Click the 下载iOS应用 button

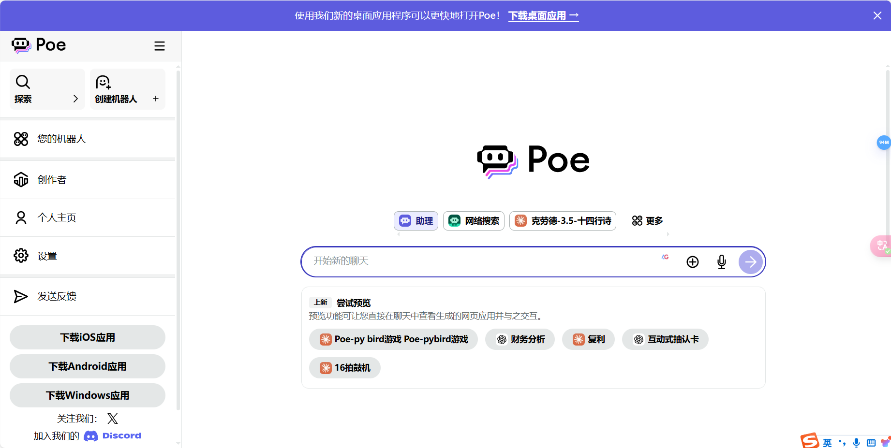pyautogui.click(x=87, y=337)
